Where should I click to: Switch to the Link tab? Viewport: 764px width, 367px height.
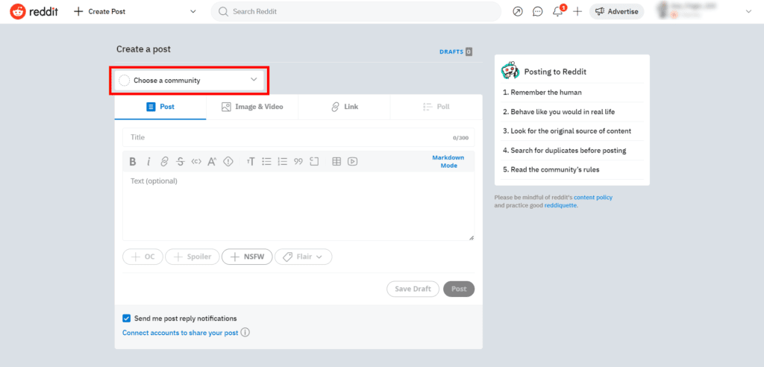point(344,107)
